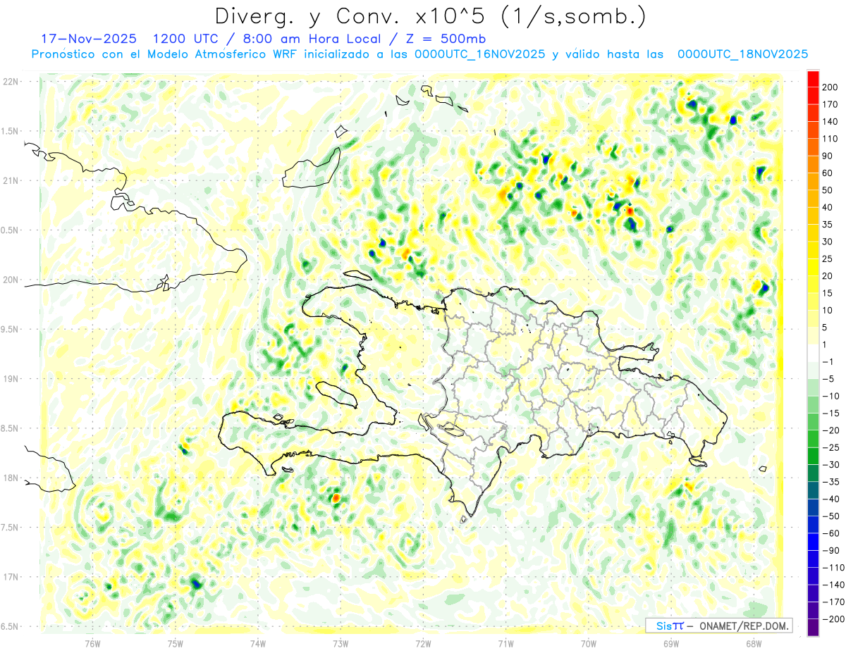Click the 18N latitude label

[x=10, y=478]
